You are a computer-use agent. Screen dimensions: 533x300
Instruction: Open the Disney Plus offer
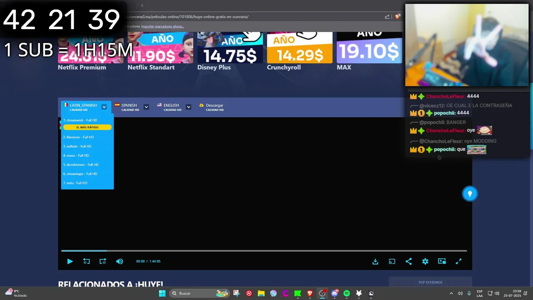click(230, 51)
